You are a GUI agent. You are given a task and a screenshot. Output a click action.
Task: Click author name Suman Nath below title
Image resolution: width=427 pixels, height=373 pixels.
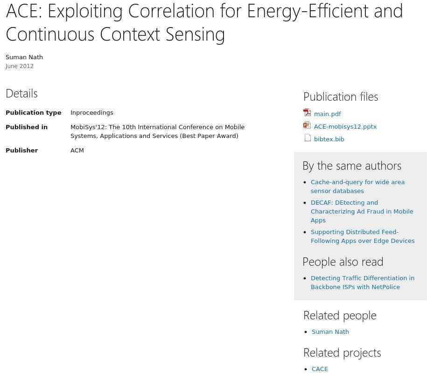pos(24,57)
